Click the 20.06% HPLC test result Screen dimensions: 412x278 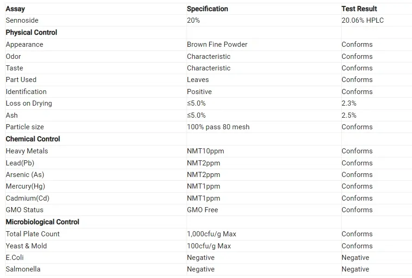tap(362, 20)
